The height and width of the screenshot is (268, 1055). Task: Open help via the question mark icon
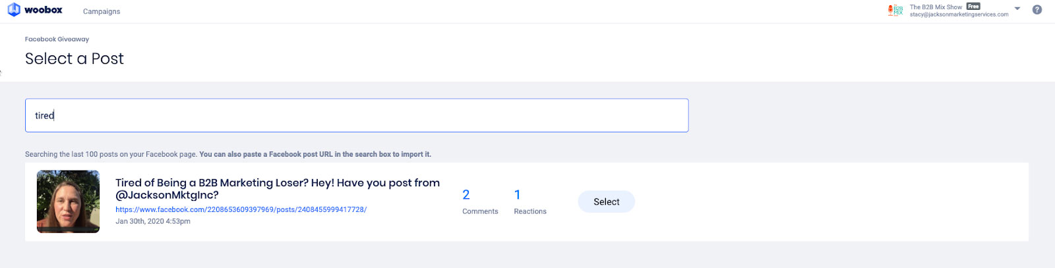[x=1037, y=10]
